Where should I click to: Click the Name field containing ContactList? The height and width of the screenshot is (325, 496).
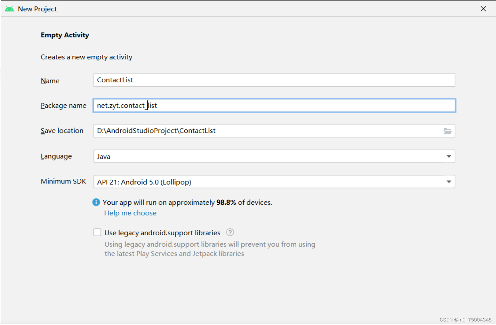coord(274,80)
